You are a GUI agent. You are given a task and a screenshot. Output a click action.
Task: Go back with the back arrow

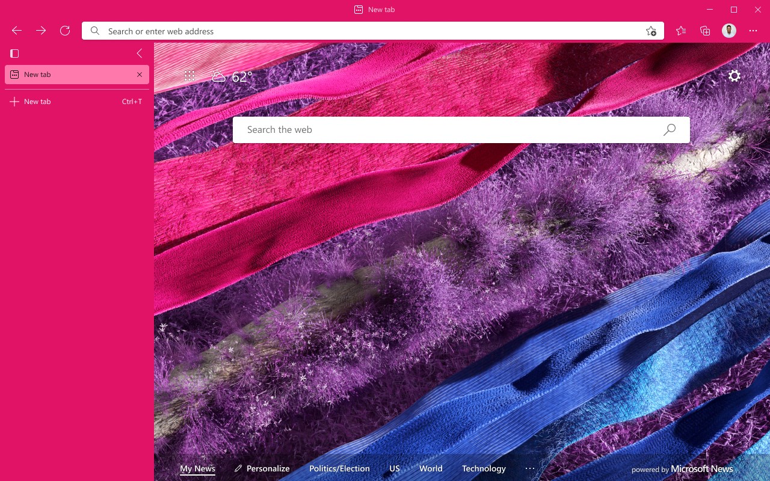point(17,31)
